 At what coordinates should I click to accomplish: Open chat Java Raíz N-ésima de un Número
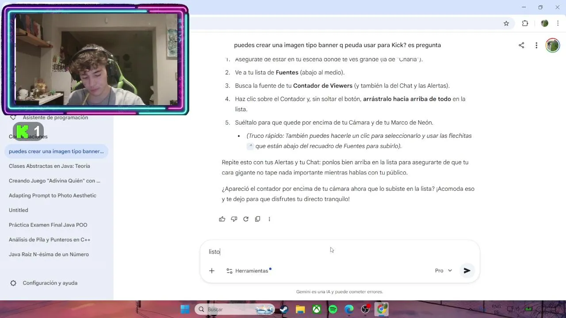click(56, 254)
